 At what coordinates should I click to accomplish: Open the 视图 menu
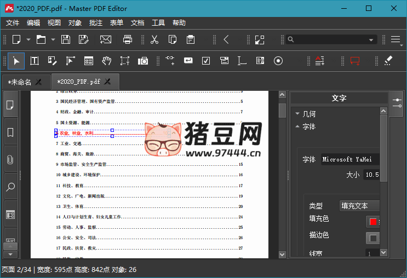point(54,23)
